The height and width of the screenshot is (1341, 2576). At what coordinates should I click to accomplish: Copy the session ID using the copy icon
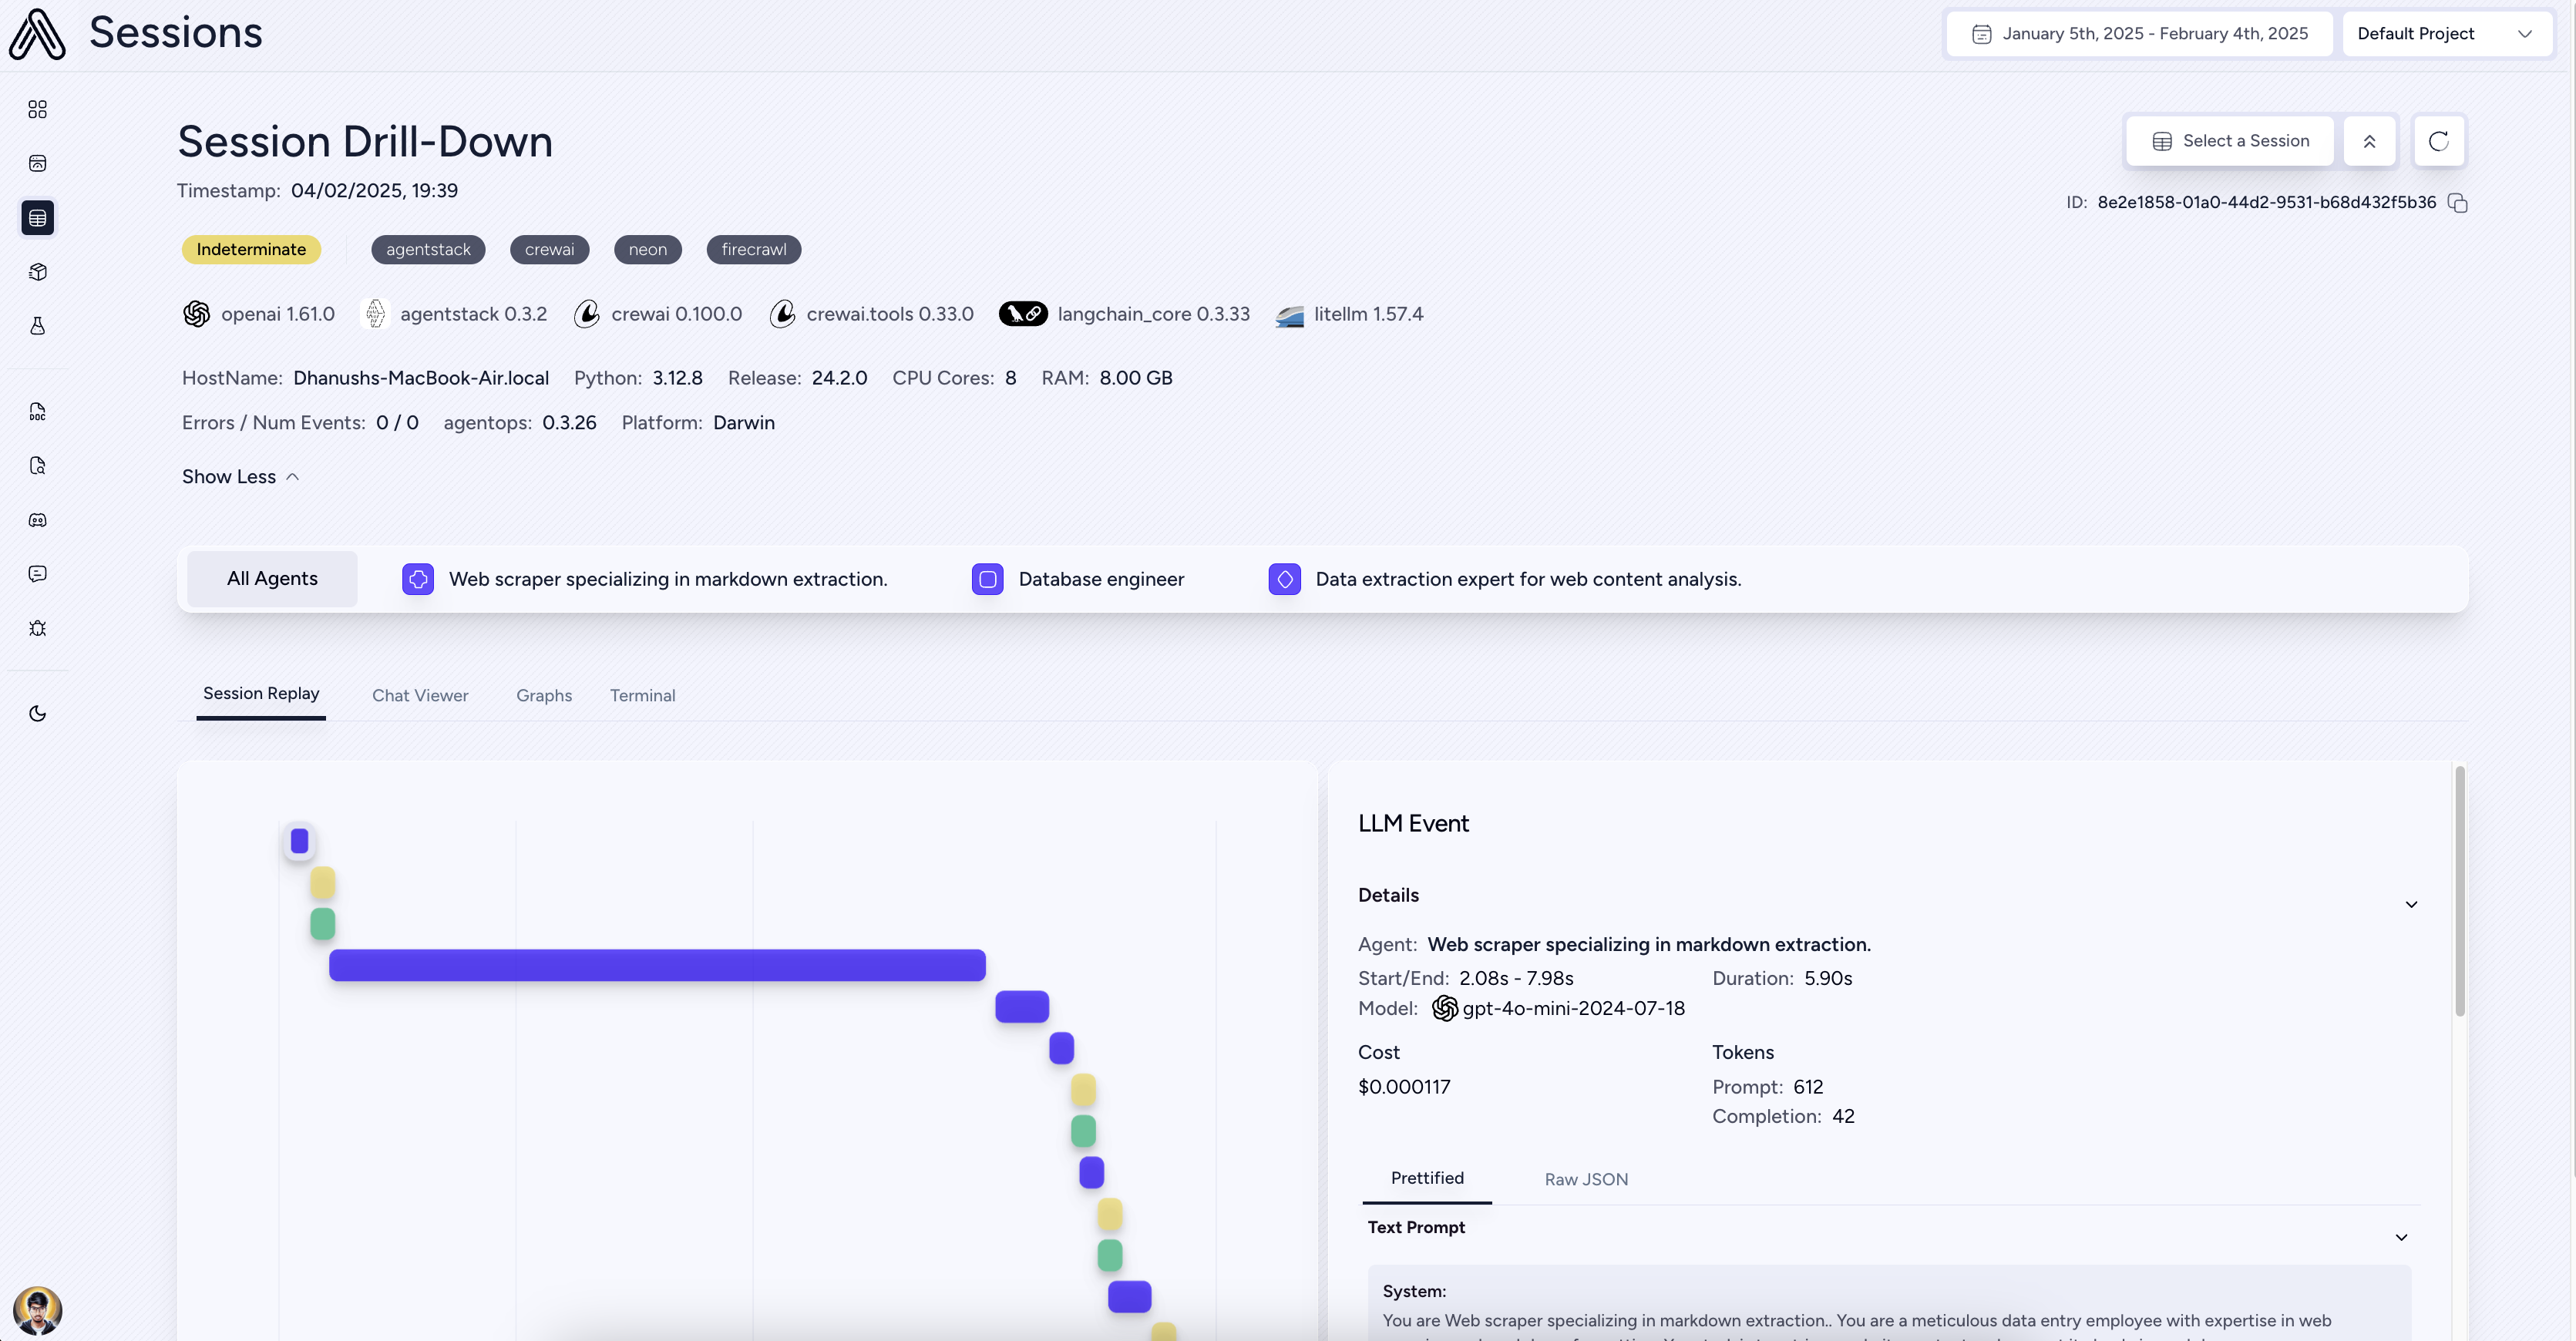click(2459, 203)
